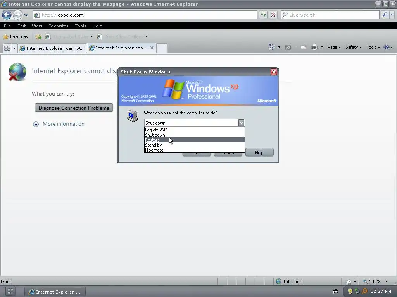Click Diagnose Connection Problems button

point(74,108)
